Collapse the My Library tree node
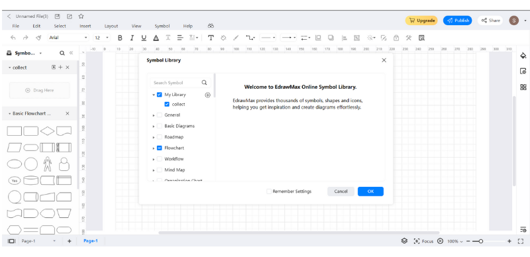 pos(154,95)
